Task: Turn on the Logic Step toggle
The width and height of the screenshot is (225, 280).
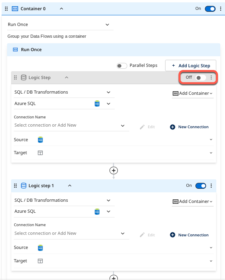Action: pyautogui.click(x=201, y=77)
